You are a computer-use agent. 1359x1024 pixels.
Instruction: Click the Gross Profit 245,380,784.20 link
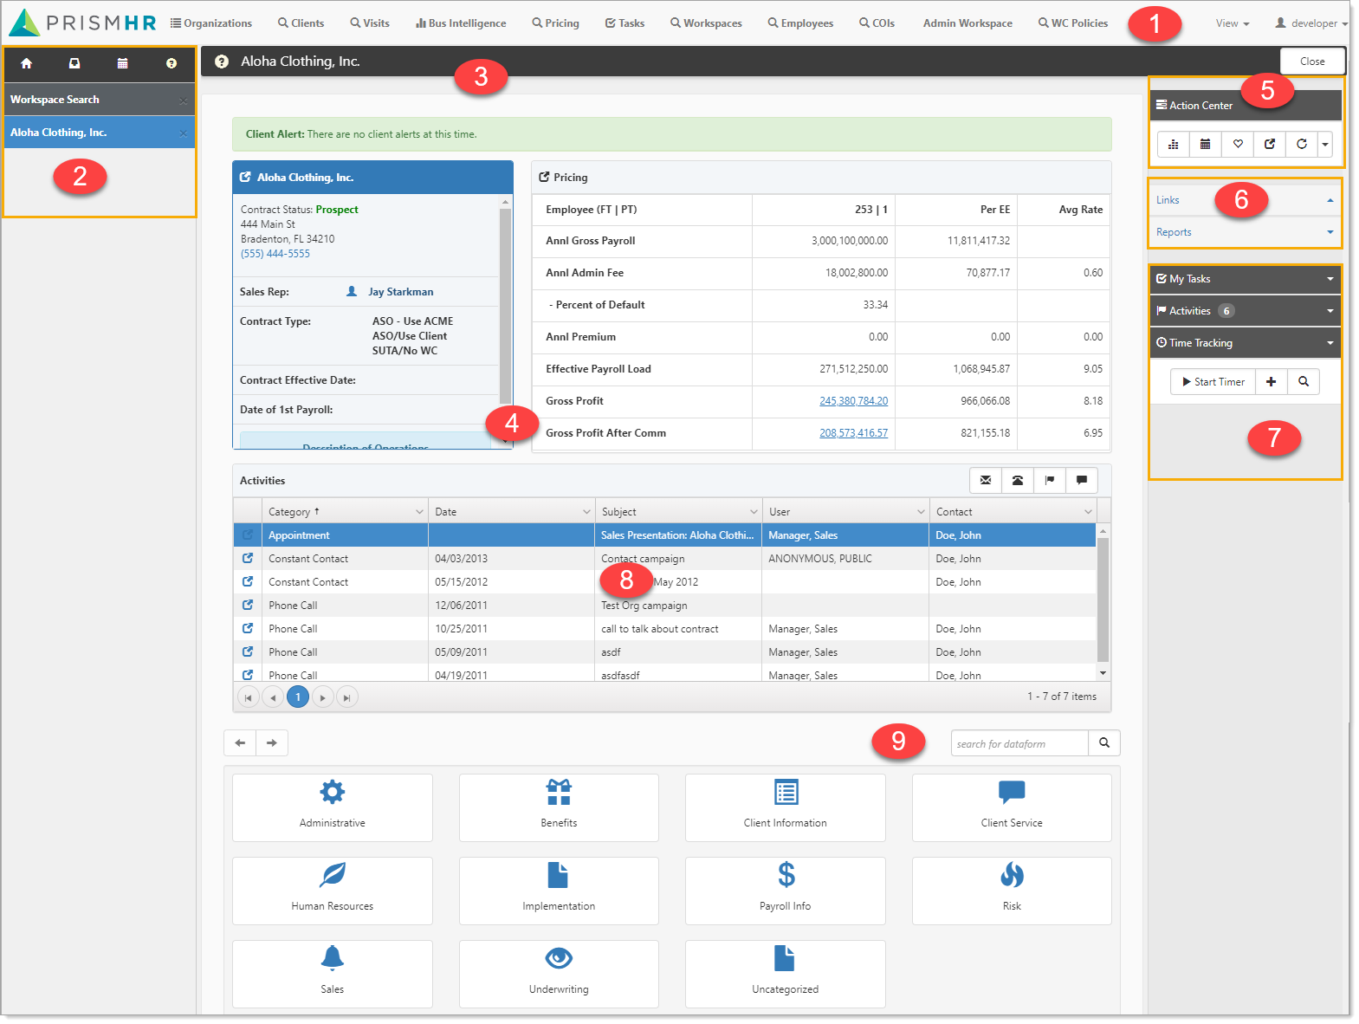853,401
